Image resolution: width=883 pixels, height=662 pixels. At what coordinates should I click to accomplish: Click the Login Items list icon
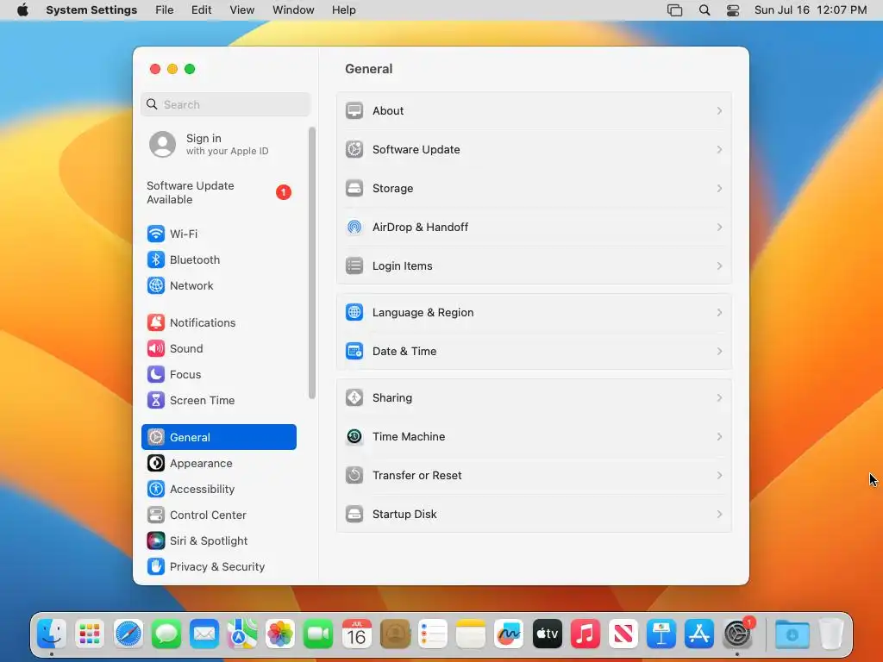(x=354, y=265)
